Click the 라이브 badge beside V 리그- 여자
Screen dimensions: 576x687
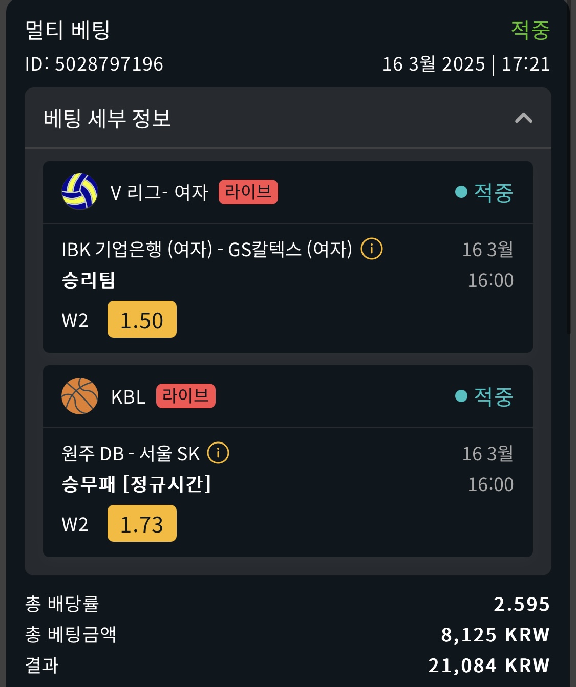[x=248, y=192]
